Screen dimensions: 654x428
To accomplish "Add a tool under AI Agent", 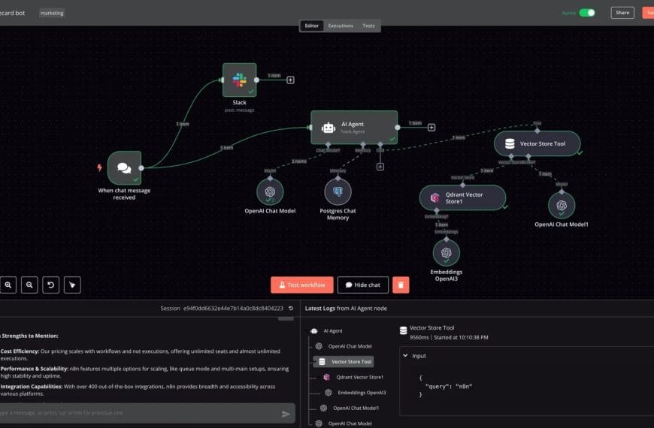I will click(380, 167).
